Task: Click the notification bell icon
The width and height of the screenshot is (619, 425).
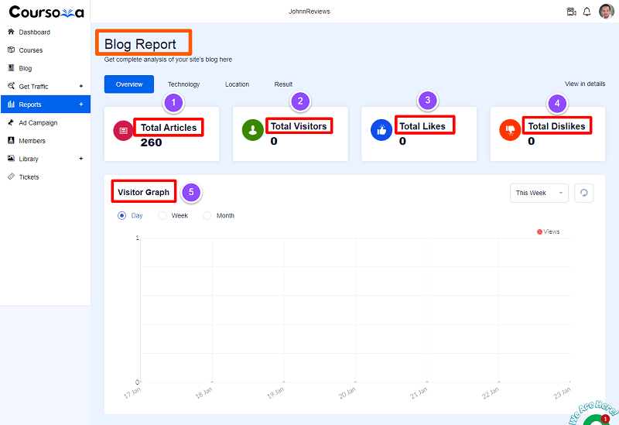Action: (x=587, y=12)
